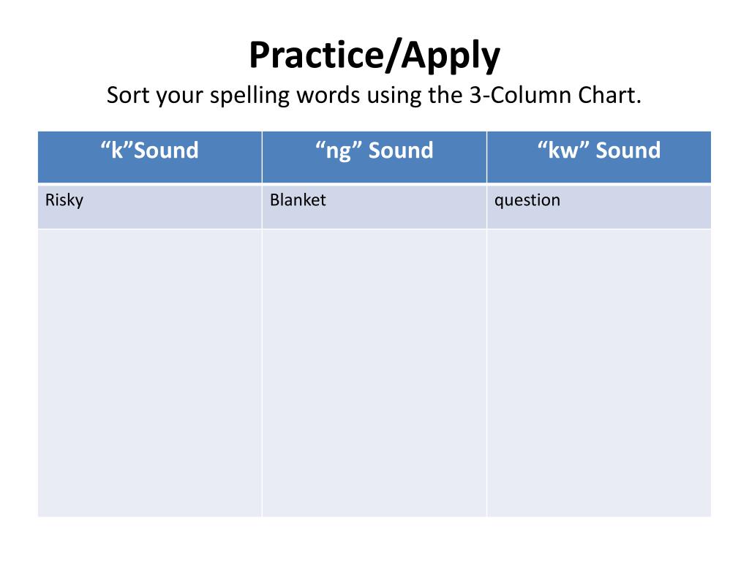The width and height of the screenshot is (749, 561).
Task: Select the "ng" Sound column header
Action: coord(374,157)
